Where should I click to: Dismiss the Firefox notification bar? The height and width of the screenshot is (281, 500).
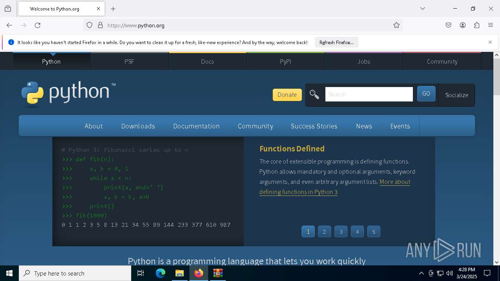(490, 42)
